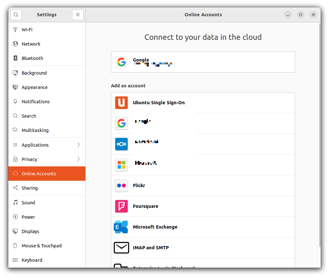This screenshot has width=329, height=277.
Task: Click the Mouse & Touchpad icon
Action: 15,245
